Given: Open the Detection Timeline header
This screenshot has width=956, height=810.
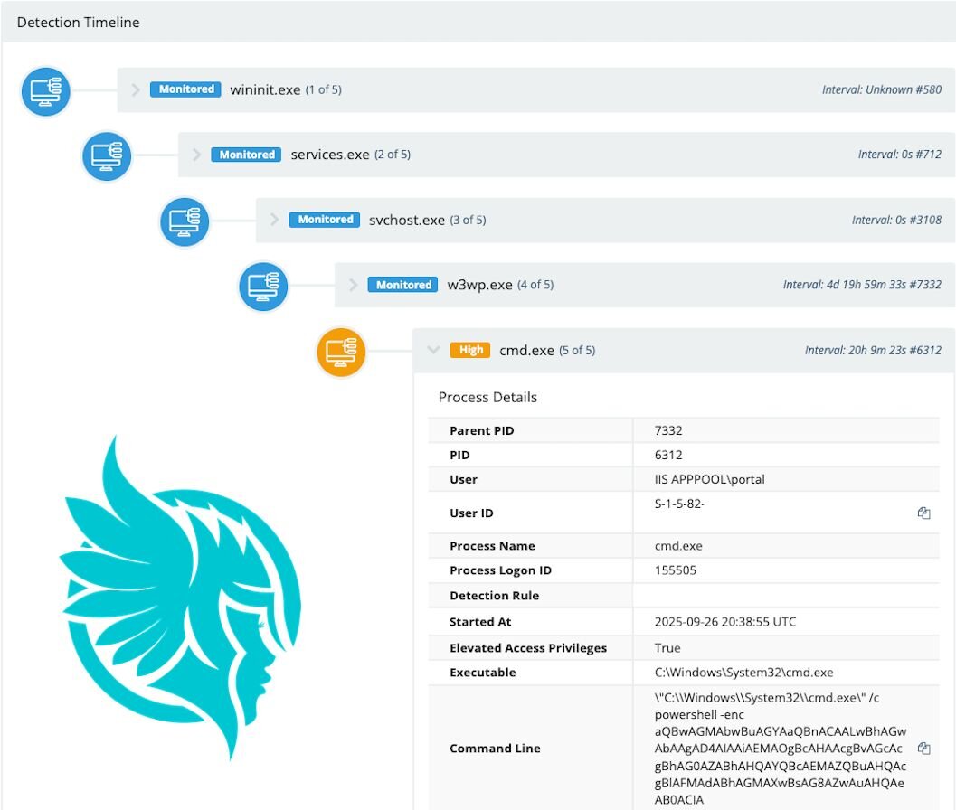Looking at the screenshot, I should click(x=78, y=22).
